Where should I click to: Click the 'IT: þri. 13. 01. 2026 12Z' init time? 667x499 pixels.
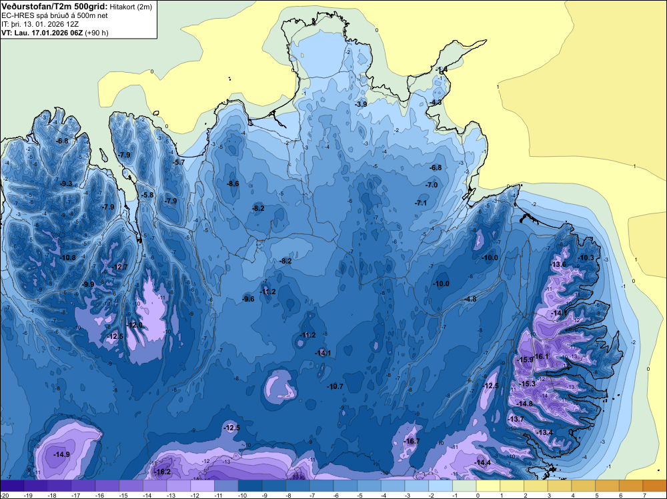pyautogui.click(x=40, y=24)
